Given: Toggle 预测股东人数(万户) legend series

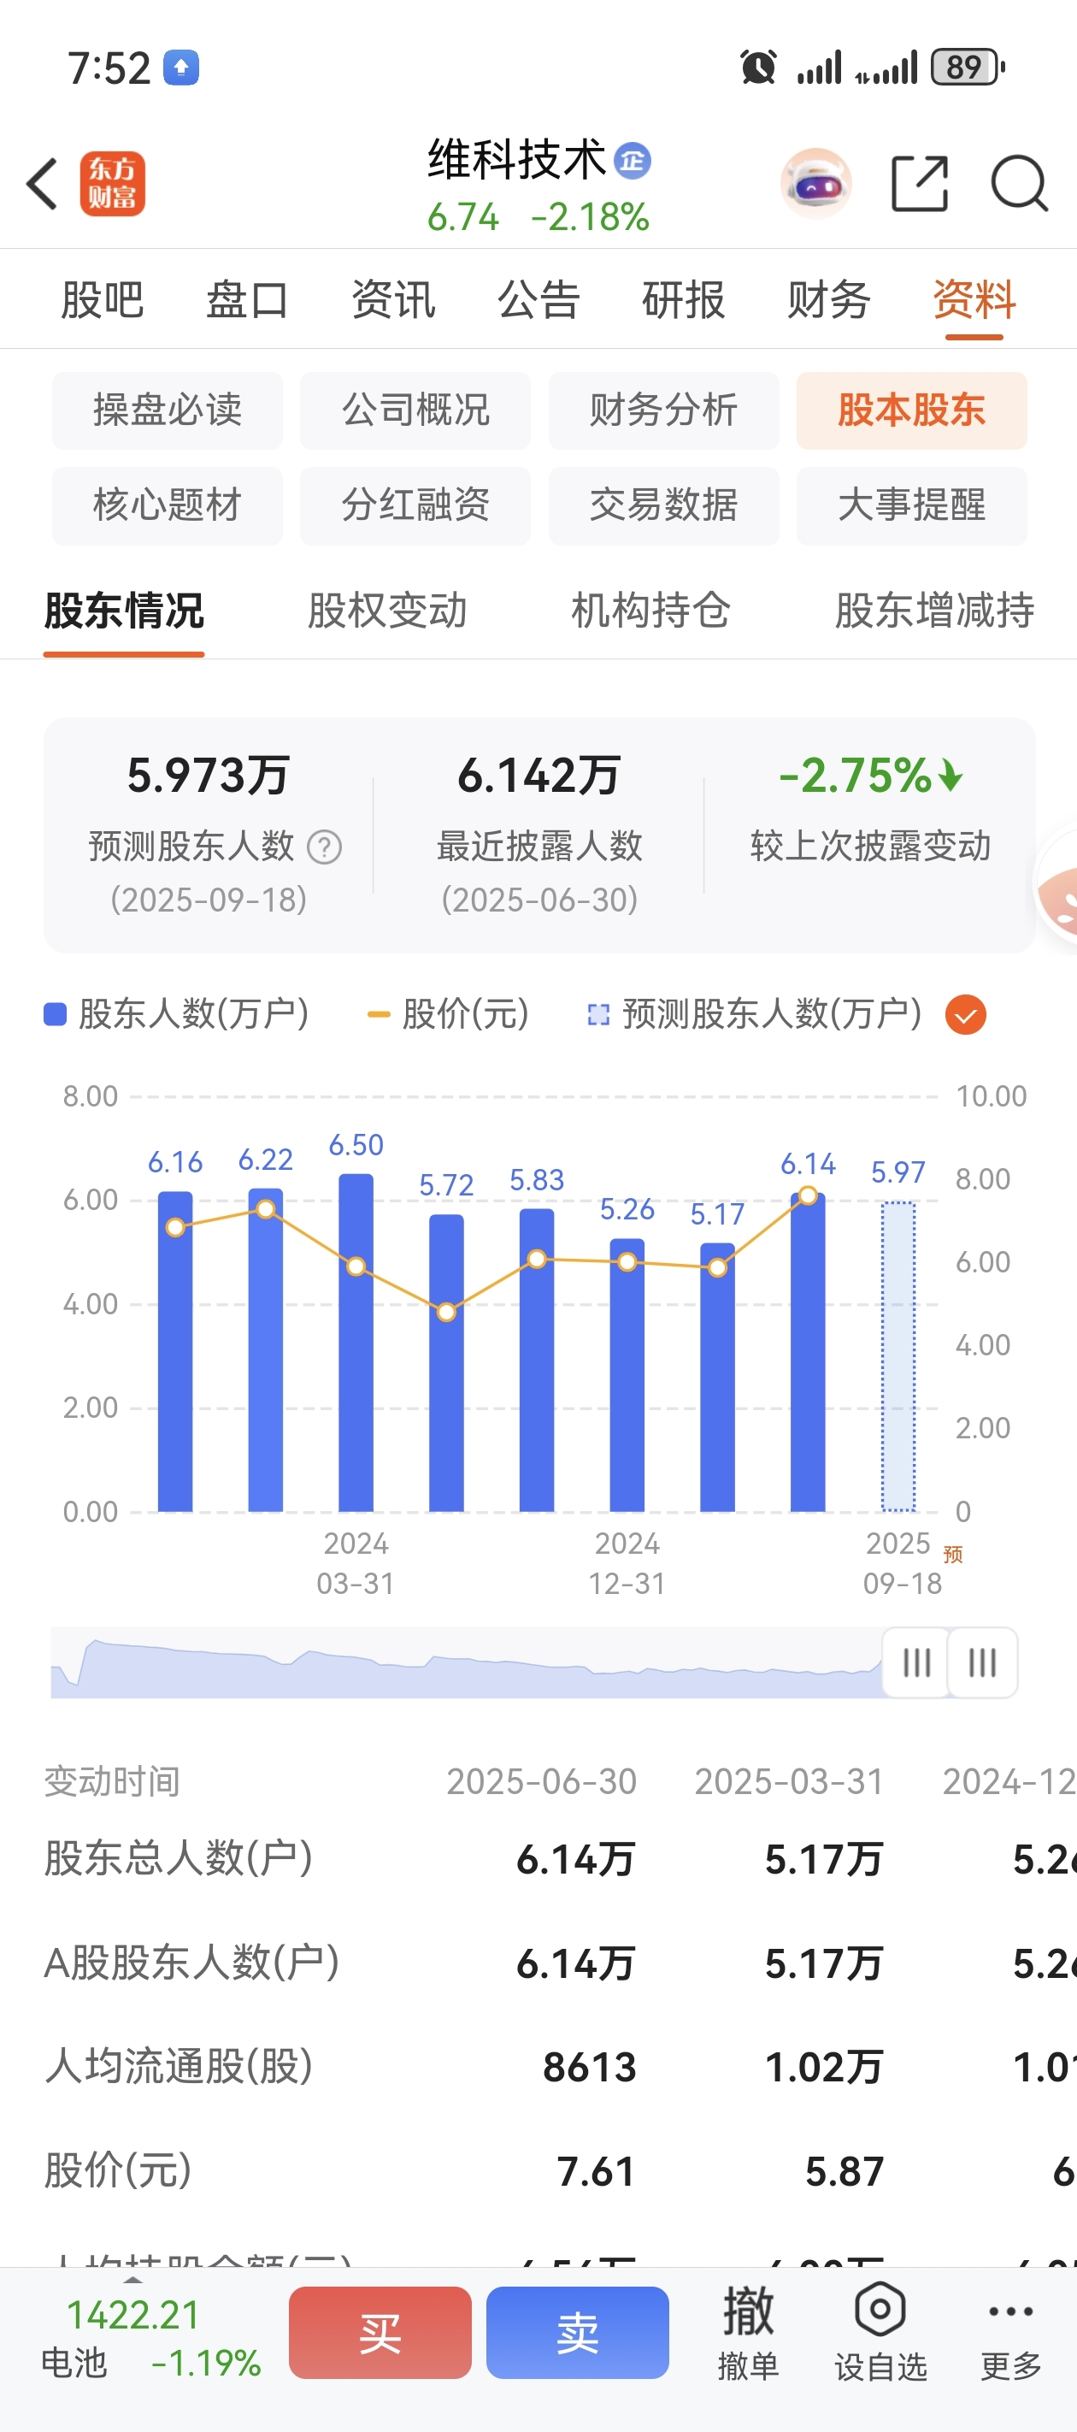Looking at the screenshot, I should (x=755, y=1015).
